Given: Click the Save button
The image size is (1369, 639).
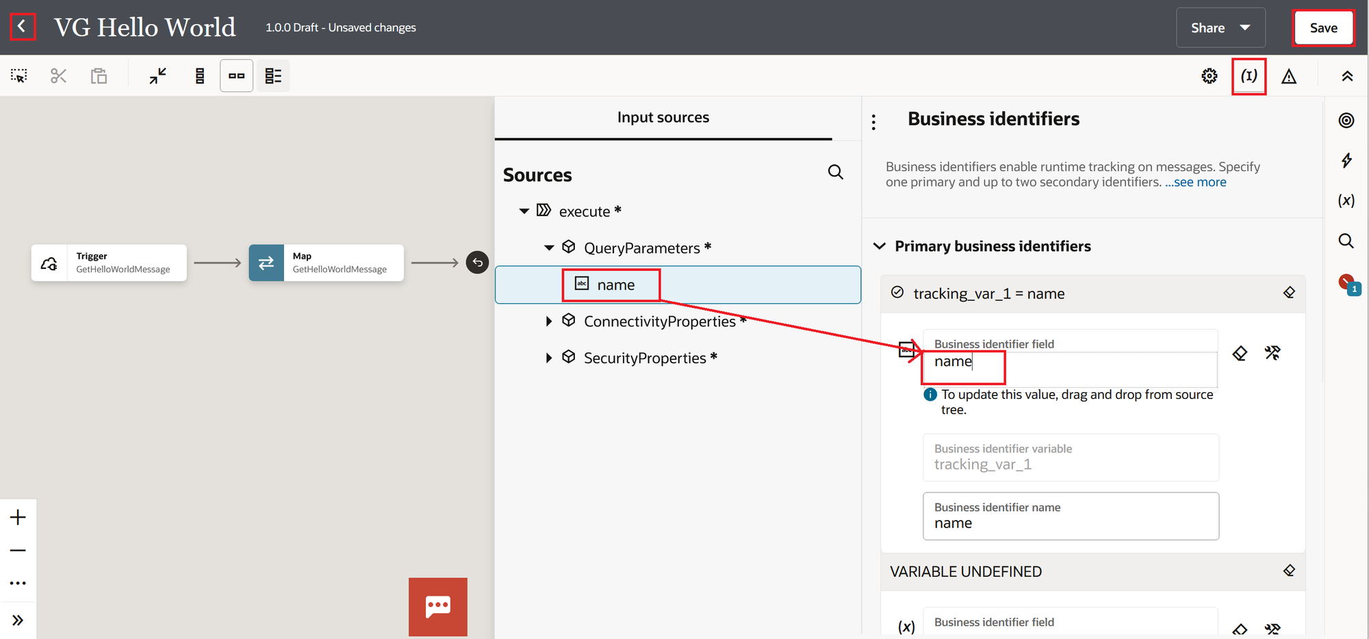Looking at the screenshot, I should (1322, 28).
